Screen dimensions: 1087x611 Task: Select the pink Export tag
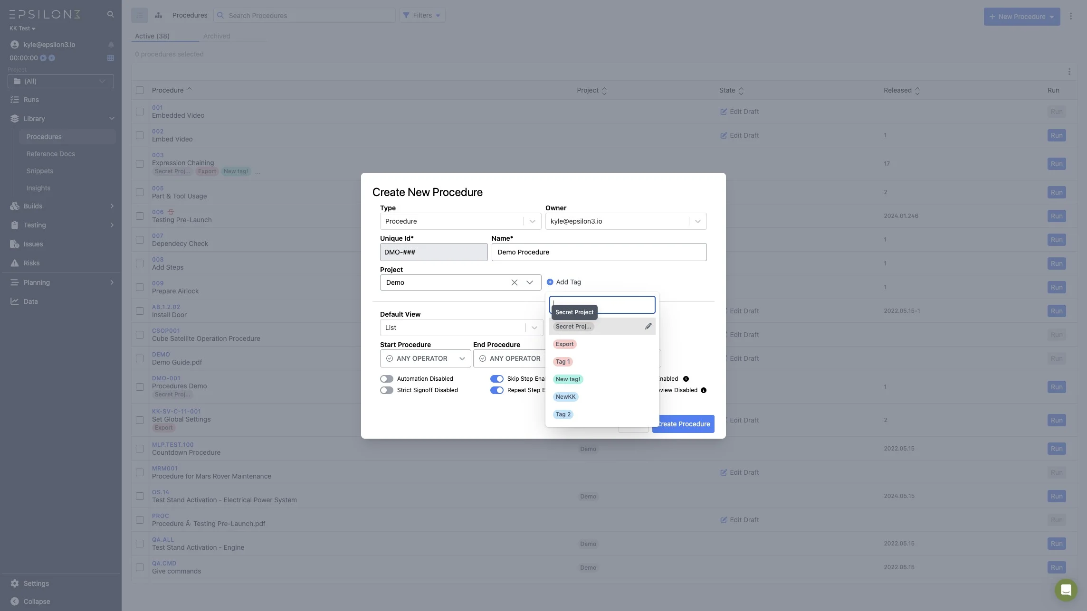point(565,344)
